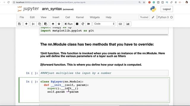Image resolution: width=190 pixels, height=106 pixels.
Task: Click the Python logo icon
Action: pos(153,9)
